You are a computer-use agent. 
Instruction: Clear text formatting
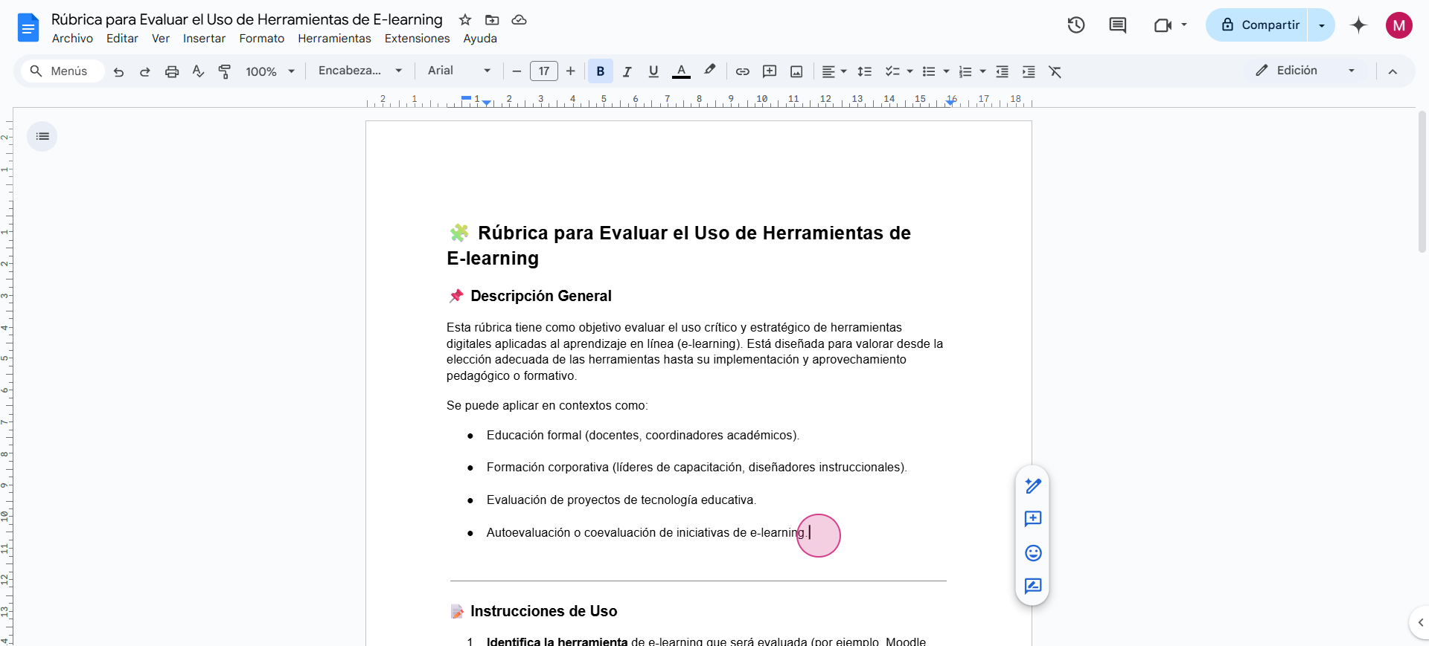click(x=1055, y=71)
